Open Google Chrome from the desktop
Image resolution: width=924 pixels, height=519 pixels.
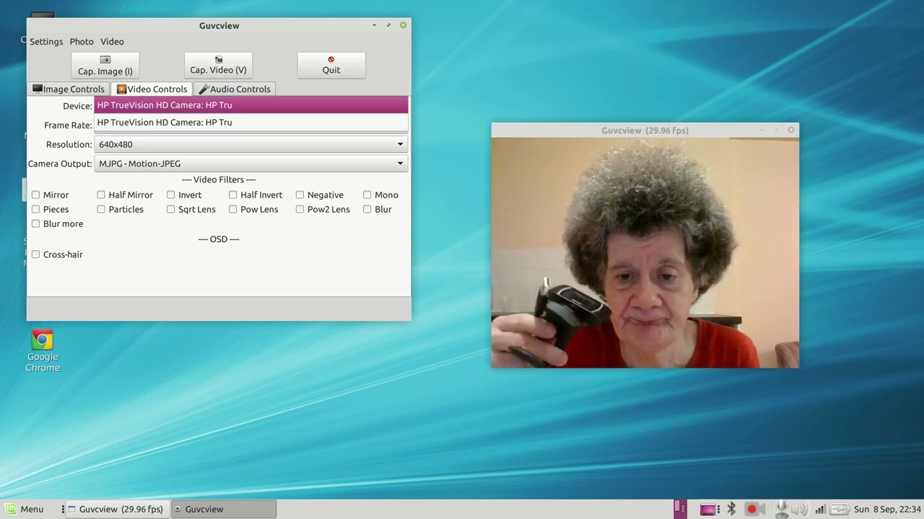point(43,351)
